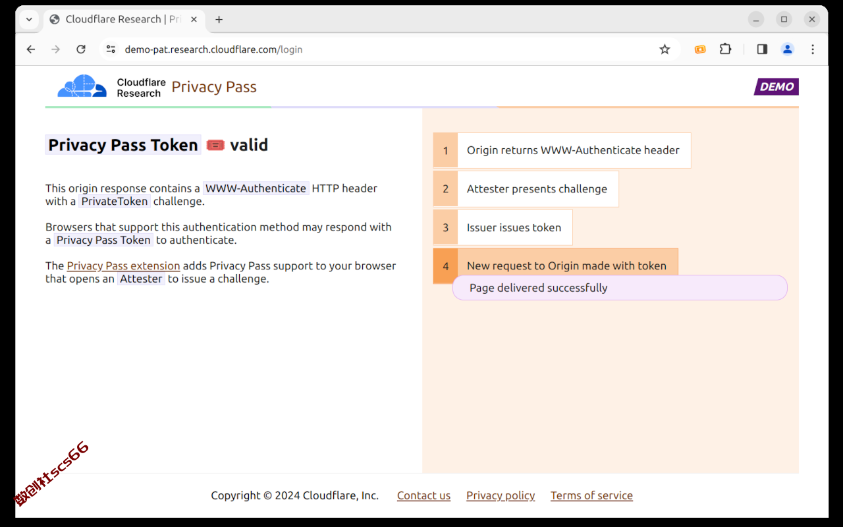The image size is (843, 527).
Task: Expand the tab search dropdown
Action: pos(29,19)
